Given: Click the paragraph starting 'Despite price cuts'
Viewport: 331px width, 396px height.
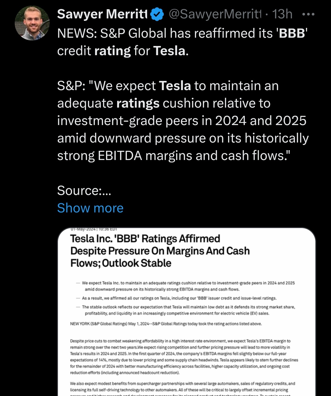Looking at the screenshot, I should 184,356.
